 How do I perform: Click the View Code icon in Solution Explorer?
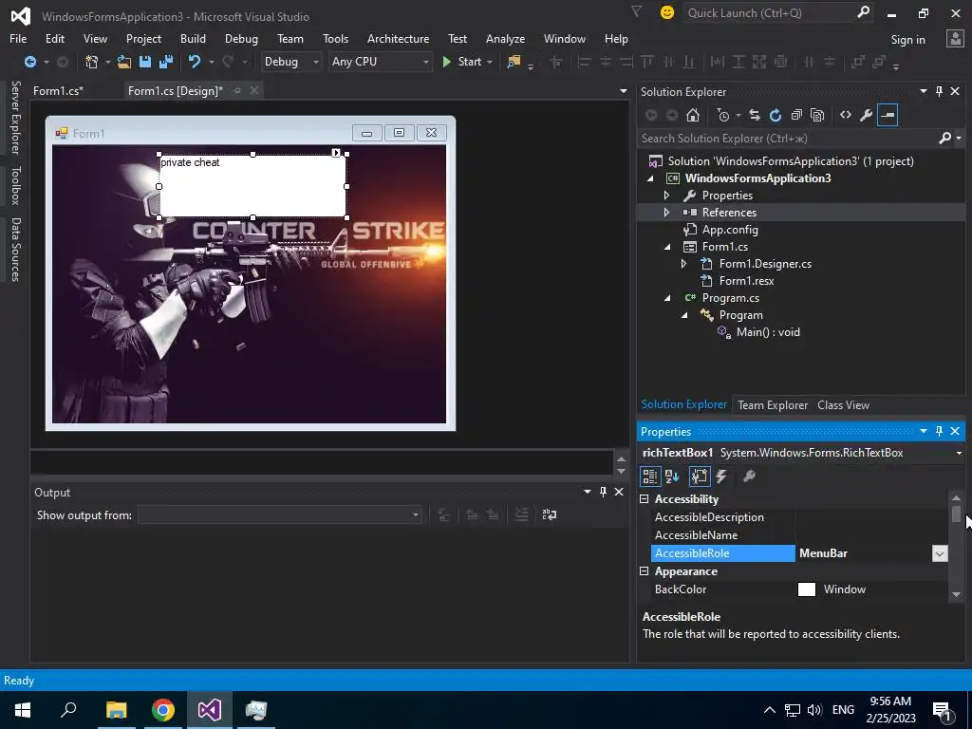(846, 115)
